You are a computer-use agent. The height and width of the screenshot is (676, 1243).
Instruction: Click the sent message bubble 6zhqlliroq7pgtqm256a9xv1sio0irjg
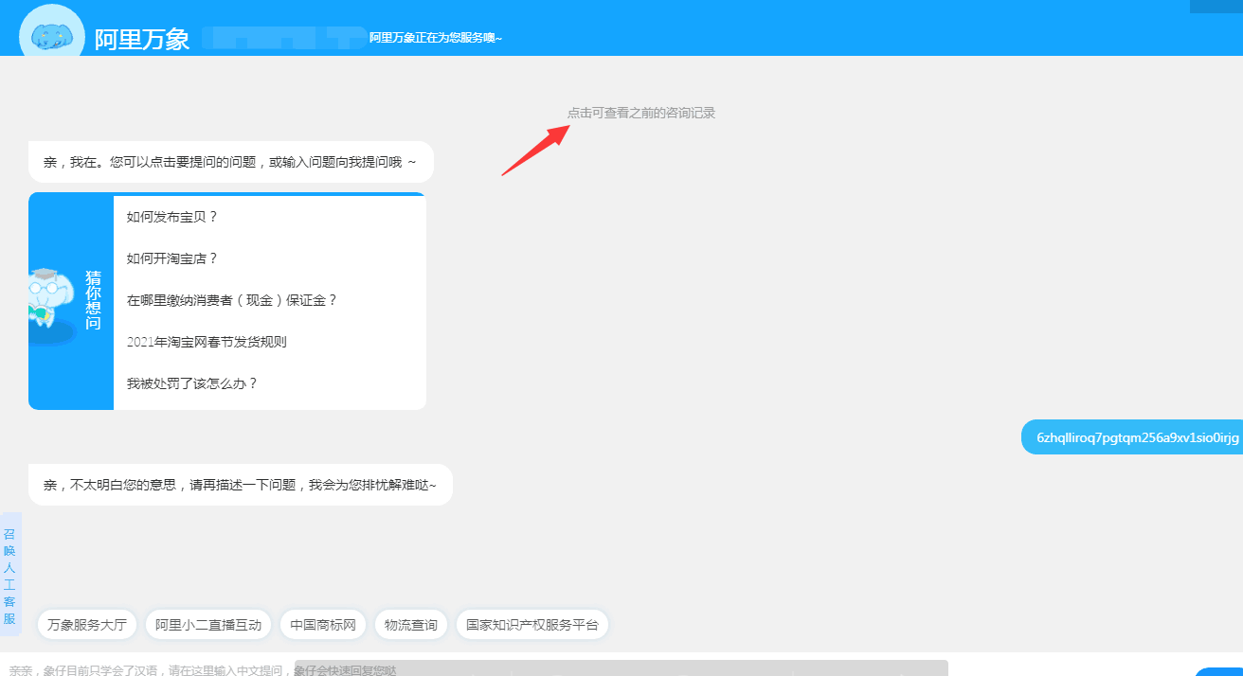[x=1132, y=437]
